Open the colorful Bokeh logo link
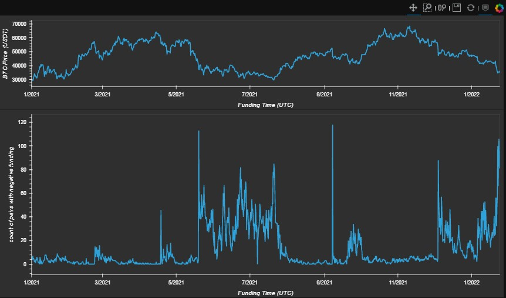 tap(499, 8)
